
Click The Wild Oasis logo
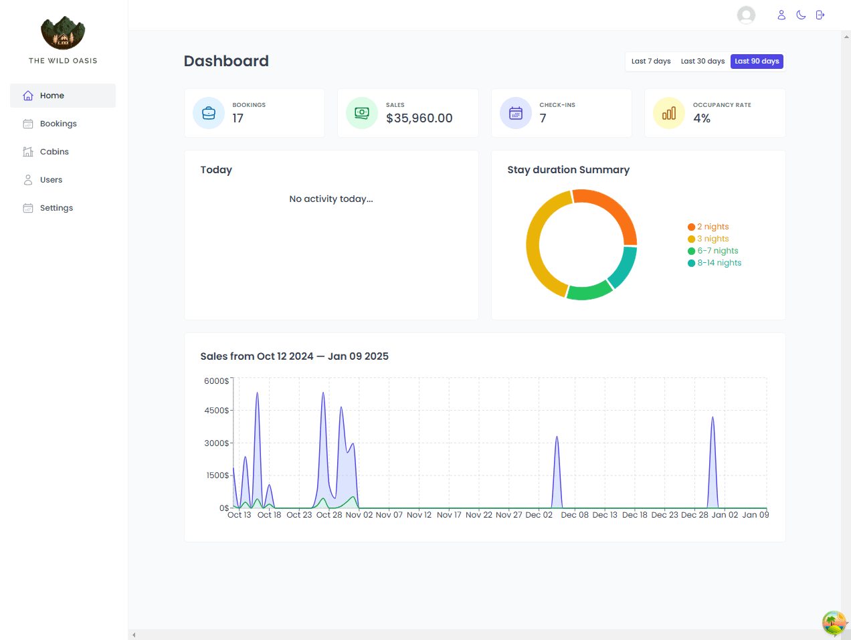pos(63,33)
